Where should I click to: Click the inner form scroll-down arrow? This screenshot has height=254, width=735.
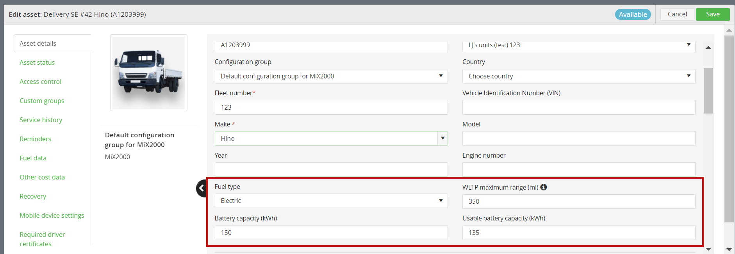click(x=708, y=249)
